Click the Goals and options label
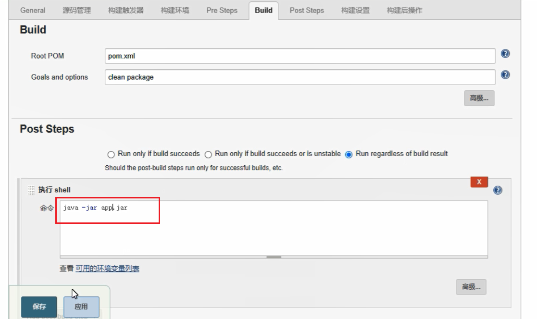The width and height of the screenshot is (537, 319). [60, 77]
